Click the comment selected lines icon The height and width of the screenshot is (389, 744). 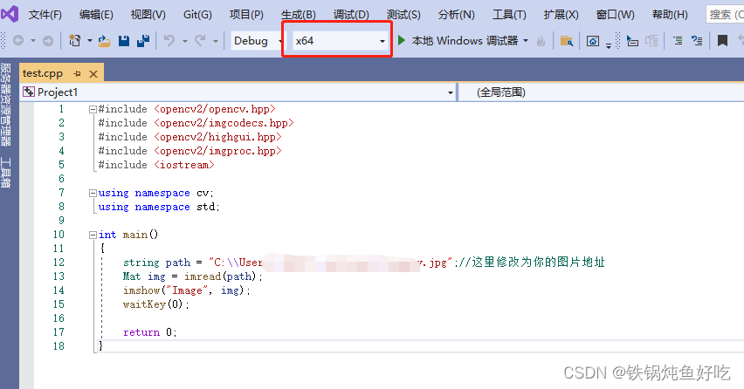click(678, 41)
